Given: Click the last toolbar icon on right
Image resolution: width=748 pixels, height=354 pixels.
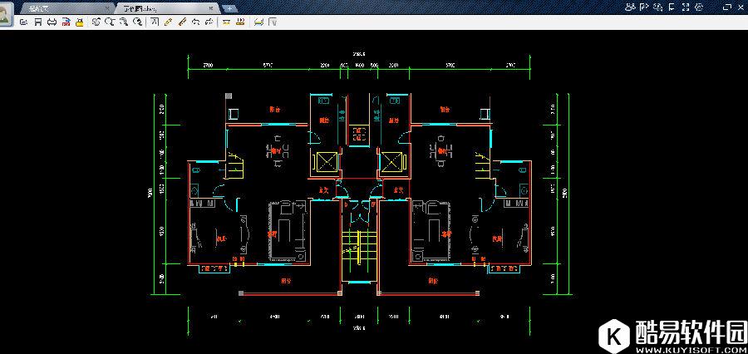Looking at the screenshot, I should pyautogui.click(x=272, y=22).
